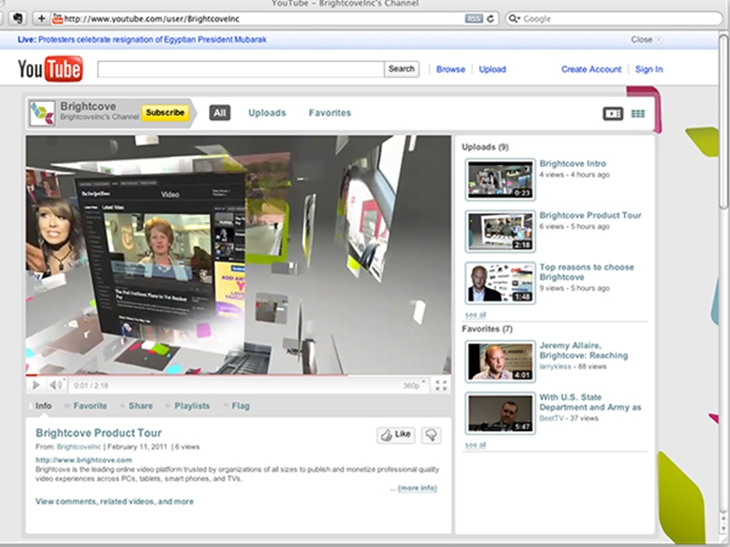Seek using the video progress bar
The width and height of the screenshot is (730, 547).
pos(238,374)
